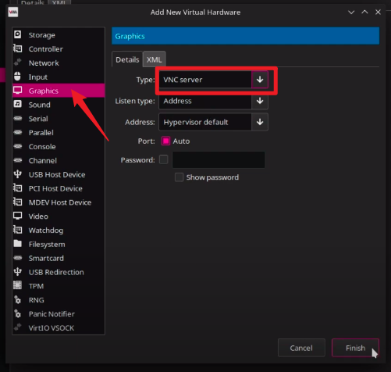Select the Storage disk icon
Image resolution: width=391 pixels, height=372 pixels.
[18, 34]
